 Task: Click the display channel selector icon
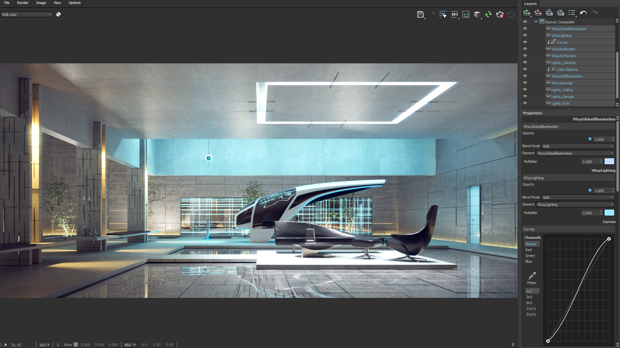27,15
